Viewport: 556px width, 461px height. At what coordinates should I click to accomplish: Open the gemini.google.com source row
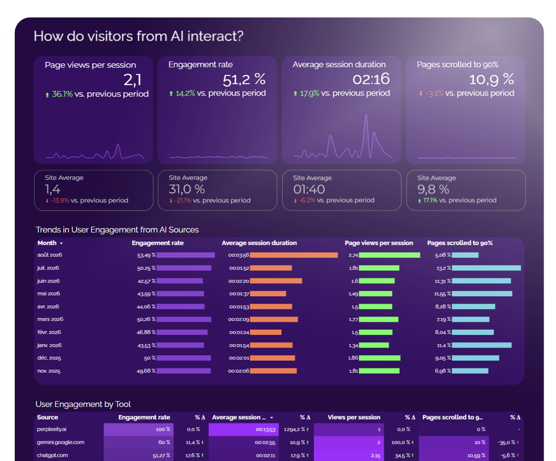tap(60, 442)
